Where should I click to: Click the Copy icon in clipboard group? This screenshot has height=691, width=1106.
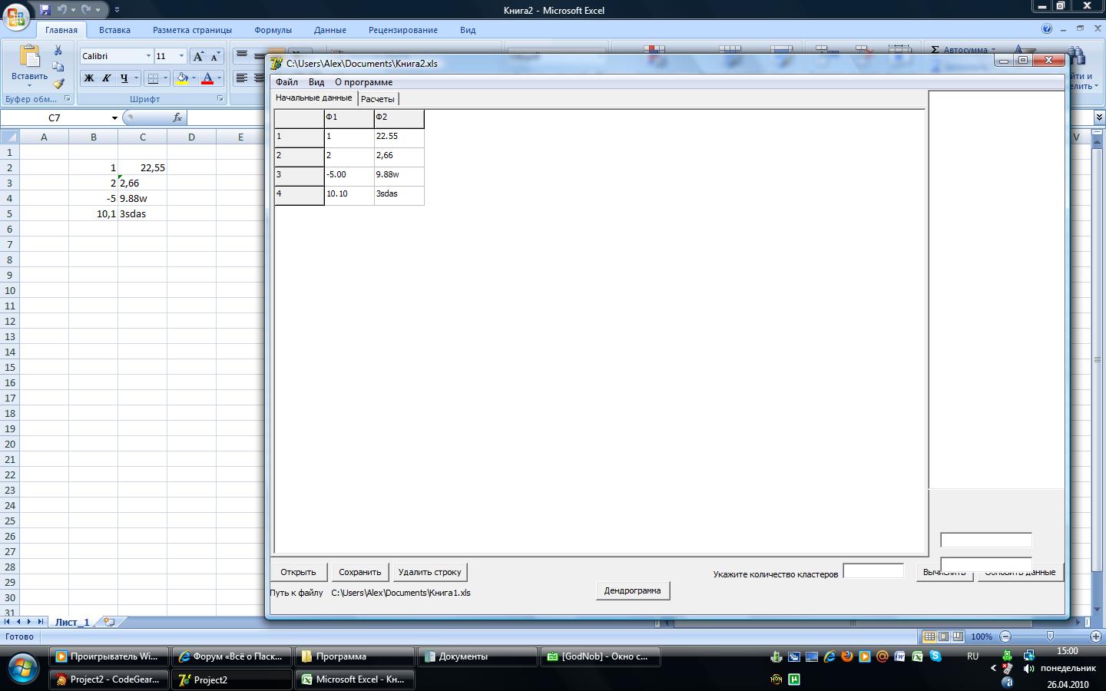coord(58,67)
